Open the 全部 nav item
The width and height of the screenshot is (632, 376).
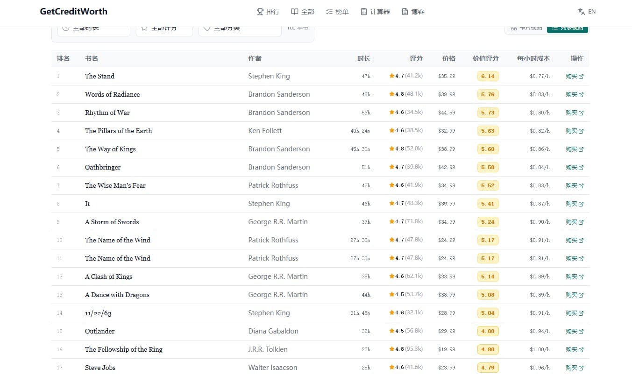[303, 12]
